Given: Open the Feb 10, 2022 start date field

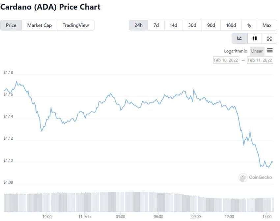Looking at the screenshot, I should [226, 60].
